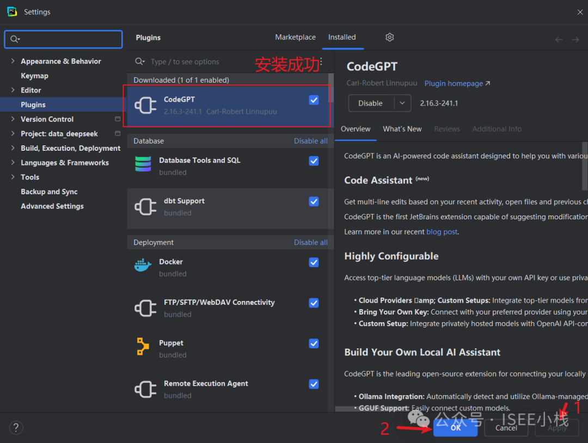588x443 pixels.
Task: Toggle the Docker plugin checkbox
Action: [314, 262]
